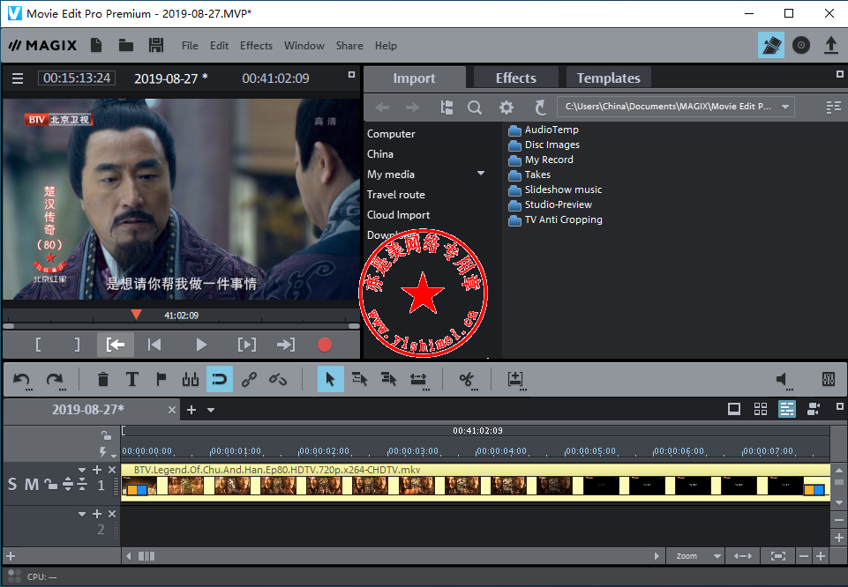This screenshot has width=848, height=587.
Task: Jump to the range start in preview
Action: 116,345
